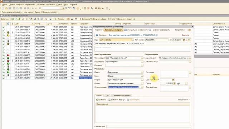Switch to the ЭП tab
229x129 pixels.
pyautogui.click(x=107, y=96)
